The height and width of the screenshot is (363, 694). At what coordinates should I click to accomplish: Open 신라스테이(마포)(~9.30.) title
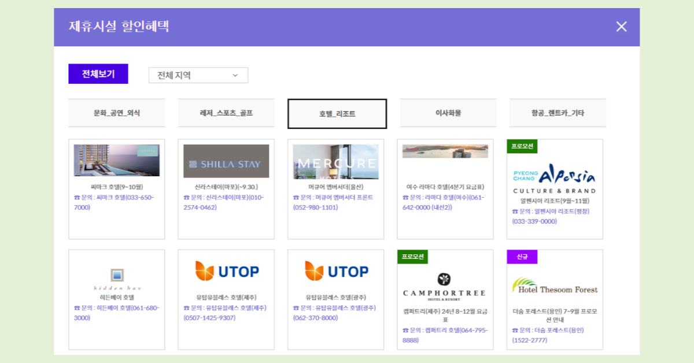tap(226, 187)
